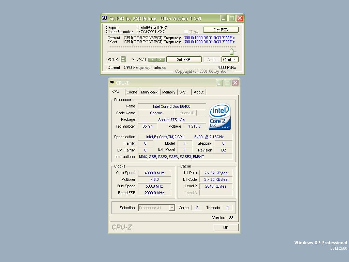Click the greyed Auto button
Image resolution: width=349 pixels, height=262 pixels.
click(x=211, y=59)
